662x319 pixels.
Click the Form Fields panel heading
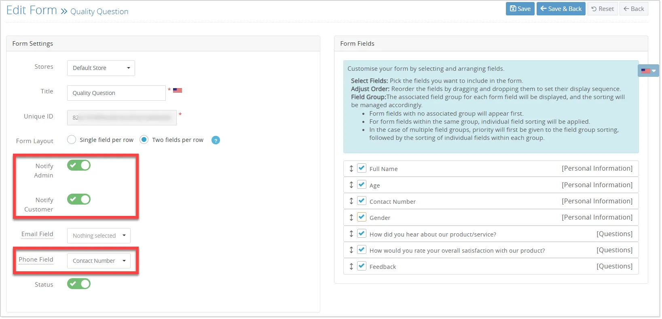[357, 44]
